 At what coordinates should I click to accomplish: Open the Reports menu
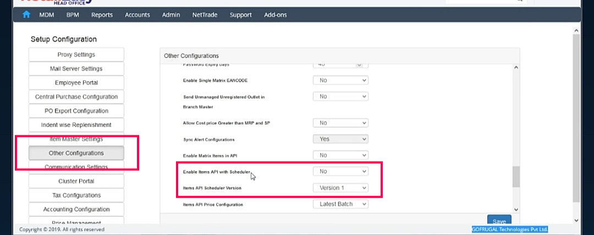point(102,15)
